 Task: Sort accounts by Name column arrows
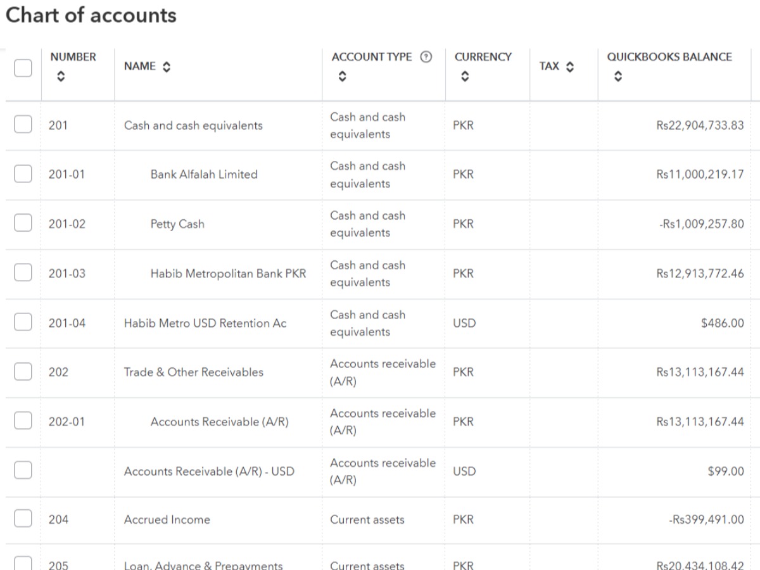click(x=167, y=66)
